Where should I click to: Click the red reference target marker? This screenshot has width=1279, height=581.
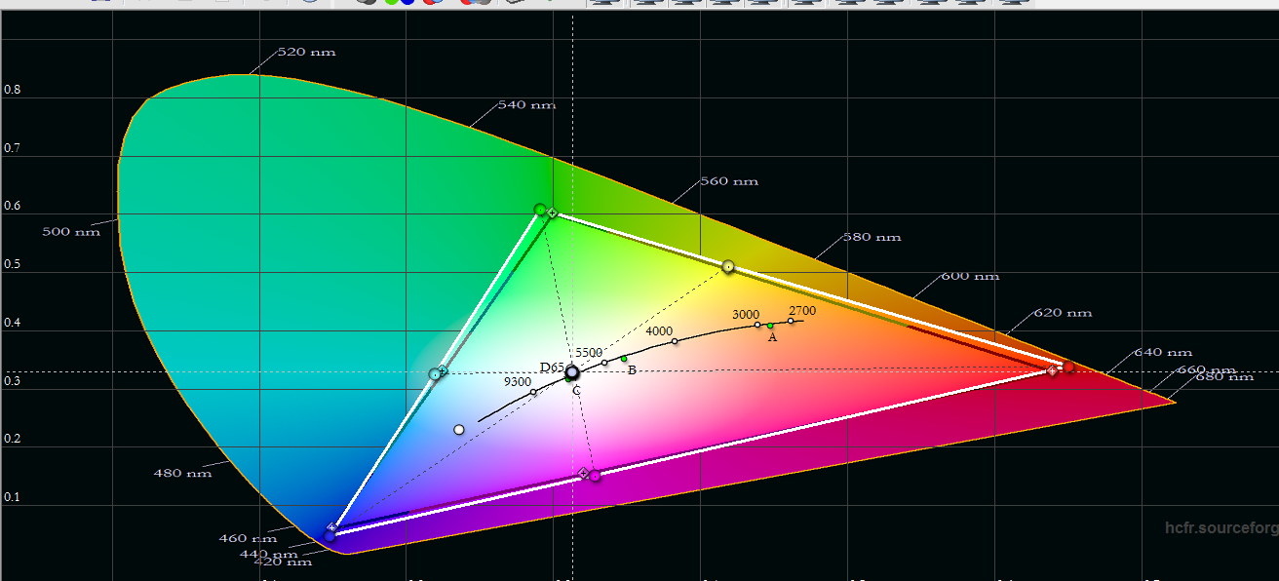(1053, 370)
